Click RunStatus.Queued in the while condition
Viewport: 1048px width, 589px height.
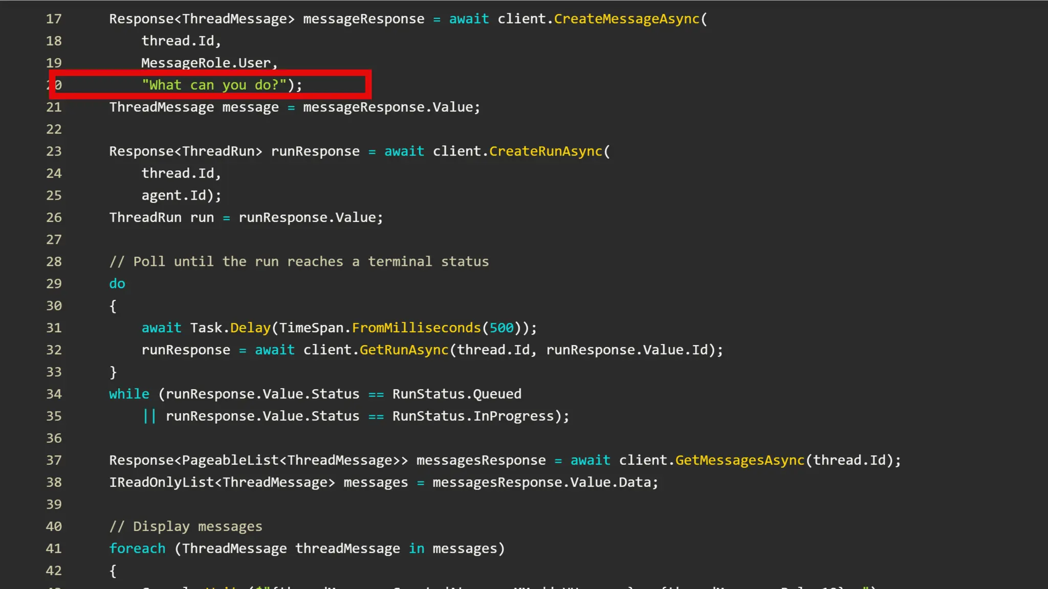click(x=456, y=394)
